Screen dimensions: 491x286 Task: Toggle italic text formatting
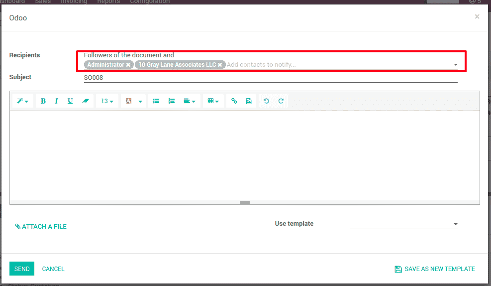coord(57,101)
